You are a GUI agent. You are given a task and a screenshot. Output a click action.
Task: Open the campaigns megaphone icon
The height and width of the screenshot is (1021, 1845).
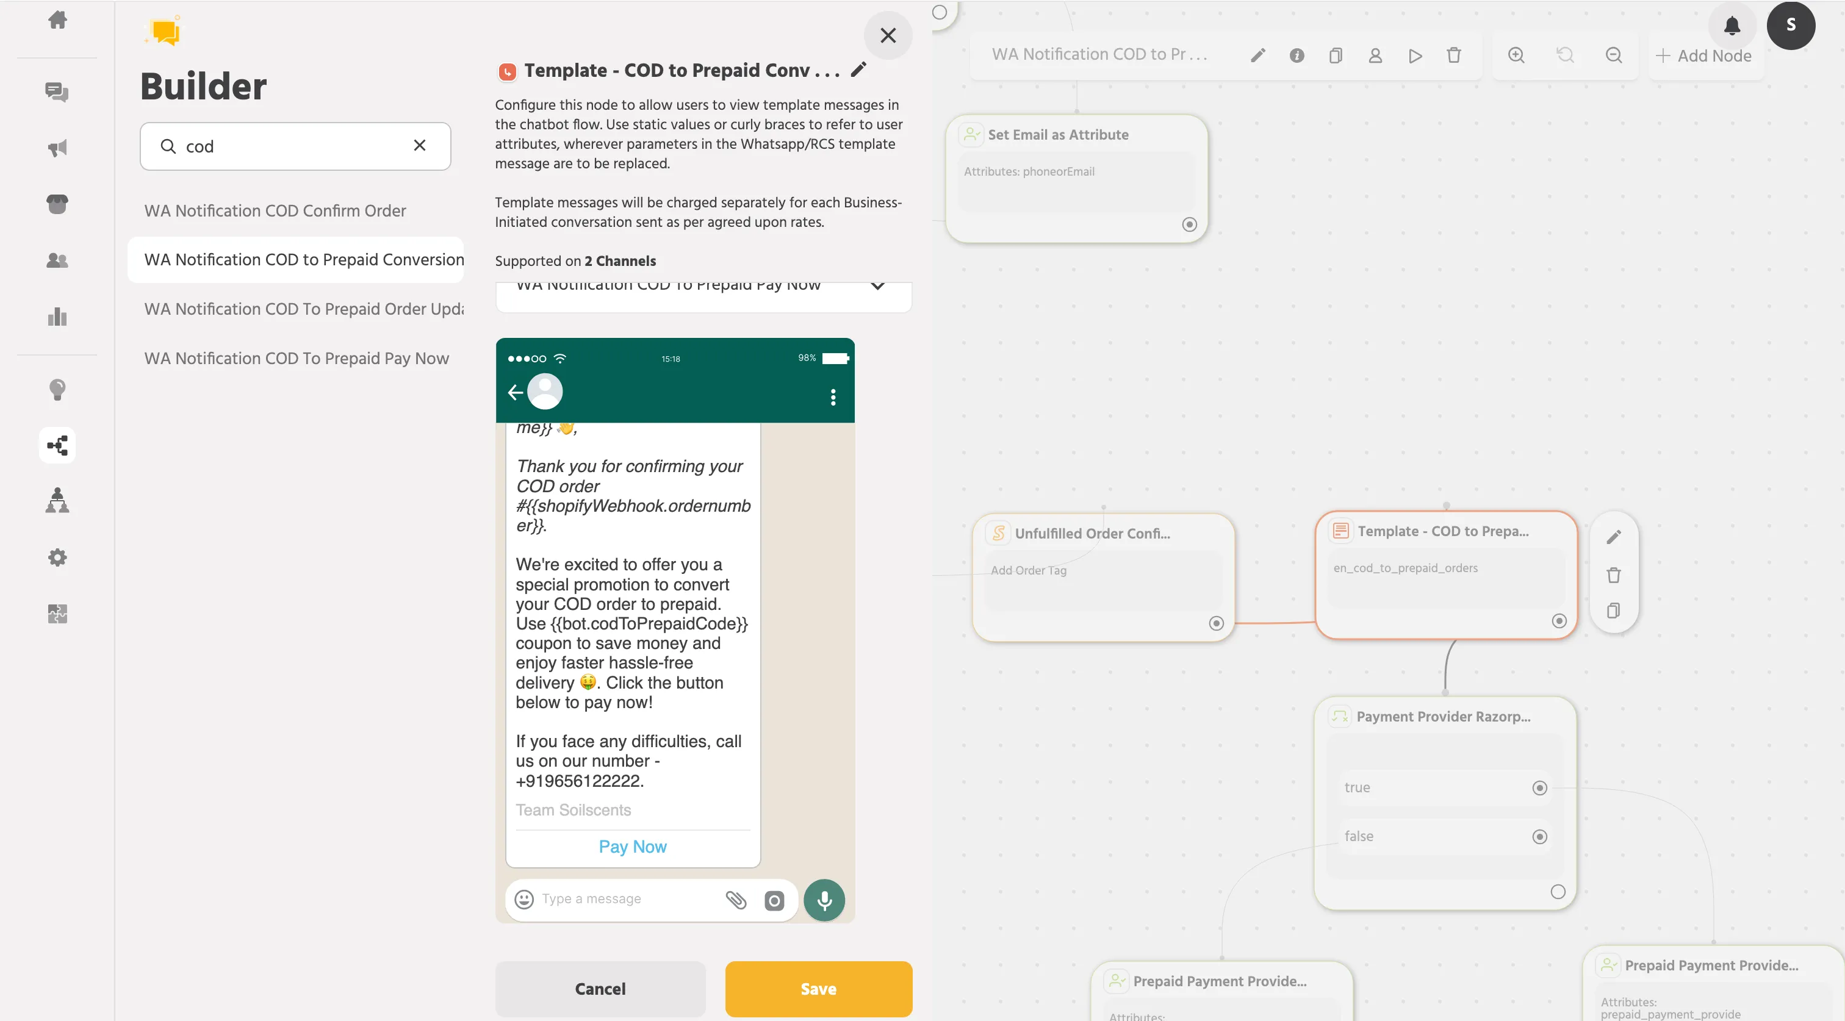(x=57, y=148)
